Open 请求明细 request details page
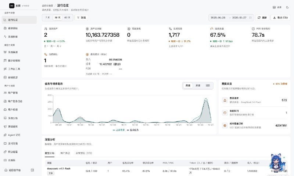The image size is (294, 176). (19, 28)
